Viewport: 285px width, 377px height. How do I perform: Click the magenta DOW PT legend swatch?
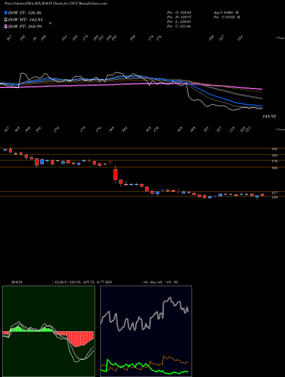point(6,26)
